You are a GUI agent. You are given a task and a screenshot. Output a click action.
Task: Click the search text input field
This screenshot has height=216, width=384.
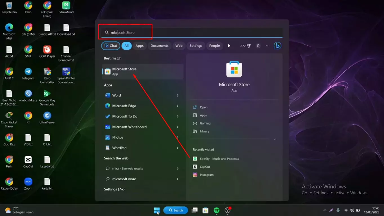pos(192,32)
